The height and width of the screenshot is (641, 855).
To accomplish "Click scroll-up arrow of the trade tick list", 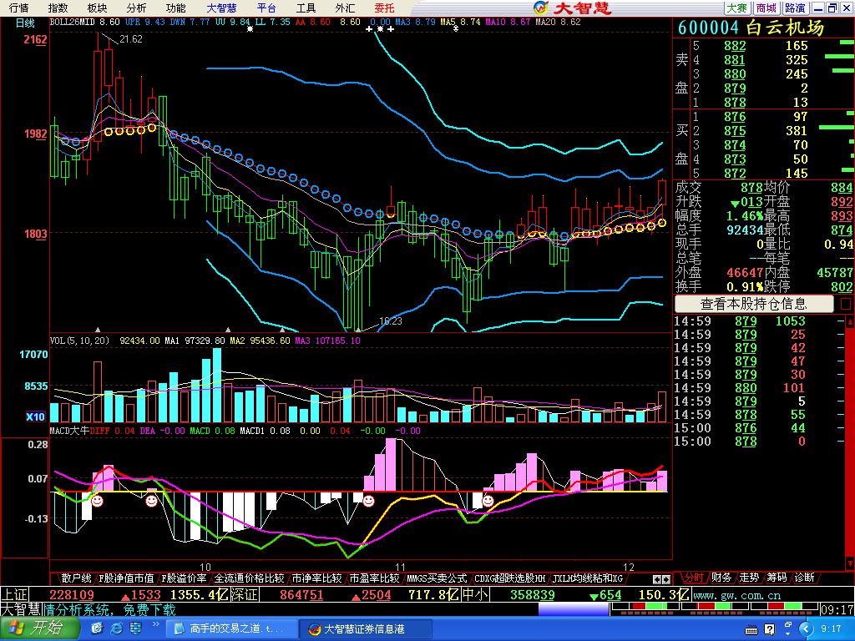I will (849, 321).
